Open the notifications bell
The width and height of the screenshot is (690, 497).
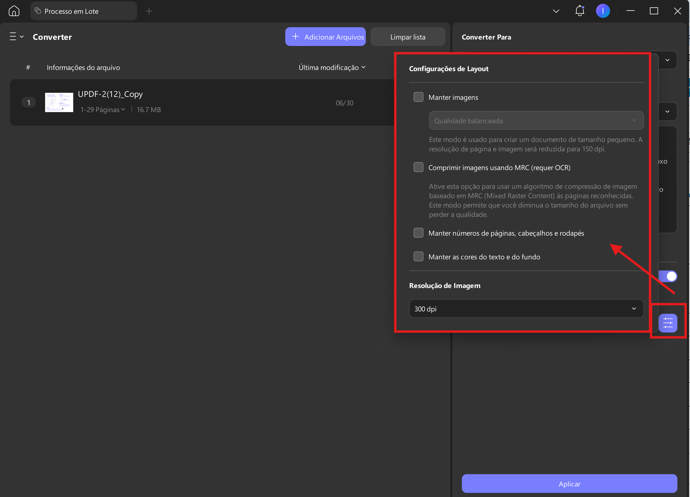coord(580,11)
